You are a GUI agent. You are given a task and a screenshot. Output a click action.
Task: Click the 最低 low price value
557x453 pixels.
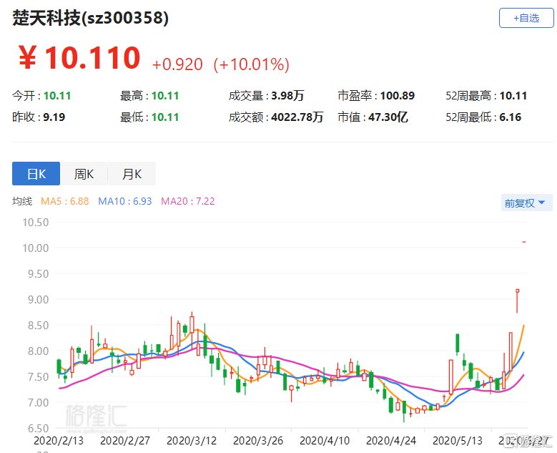coord(165,117)
